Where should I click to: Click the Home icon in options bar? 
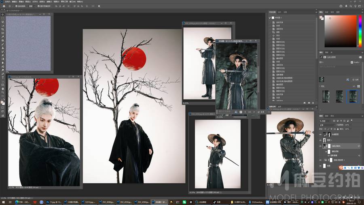(4, 6)
